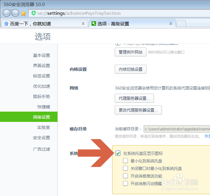The width and height of the screenshot is (210, 196).
Task: Click the 内核设置 section label
Action: click(x=78, y=69)
